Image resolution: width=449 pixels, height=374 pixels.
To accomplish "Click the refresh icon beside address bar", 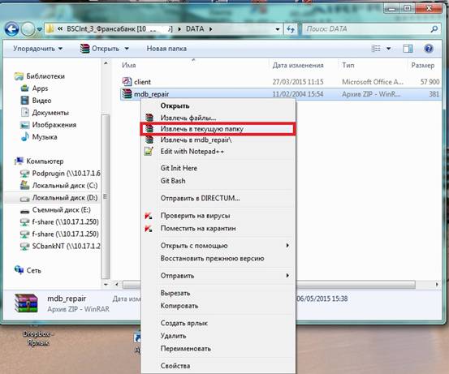I will [291, 29].
